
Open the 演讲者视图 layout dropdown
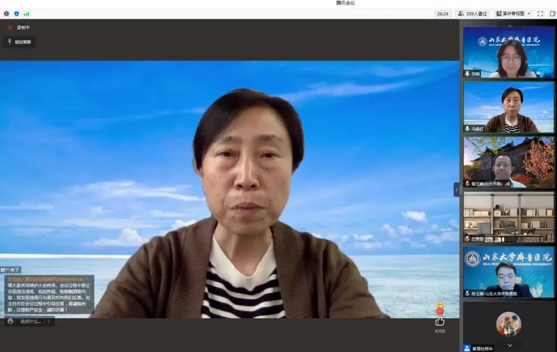point(513,14)
